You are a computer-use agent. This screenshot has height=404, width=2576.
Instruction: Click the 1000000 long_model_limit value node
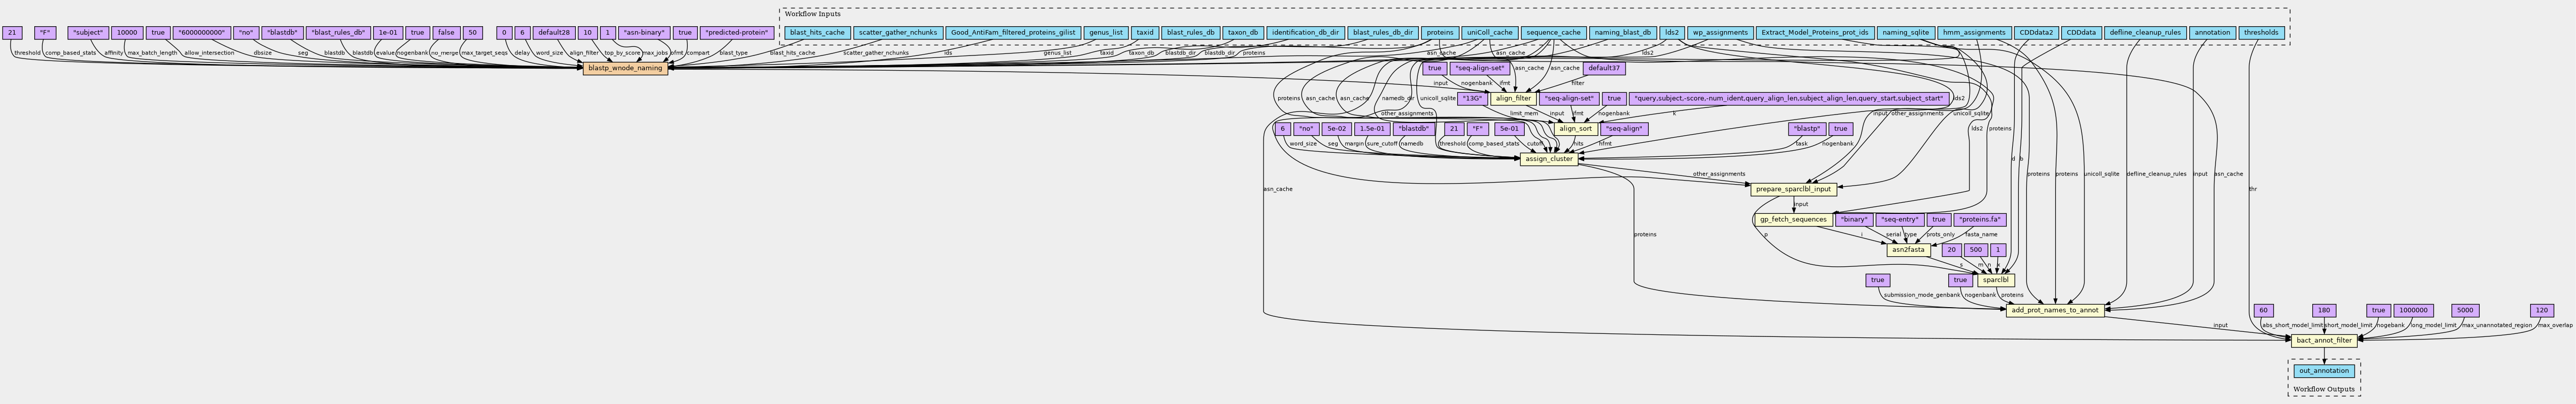pyautogui.click(x=2413, y=310)
